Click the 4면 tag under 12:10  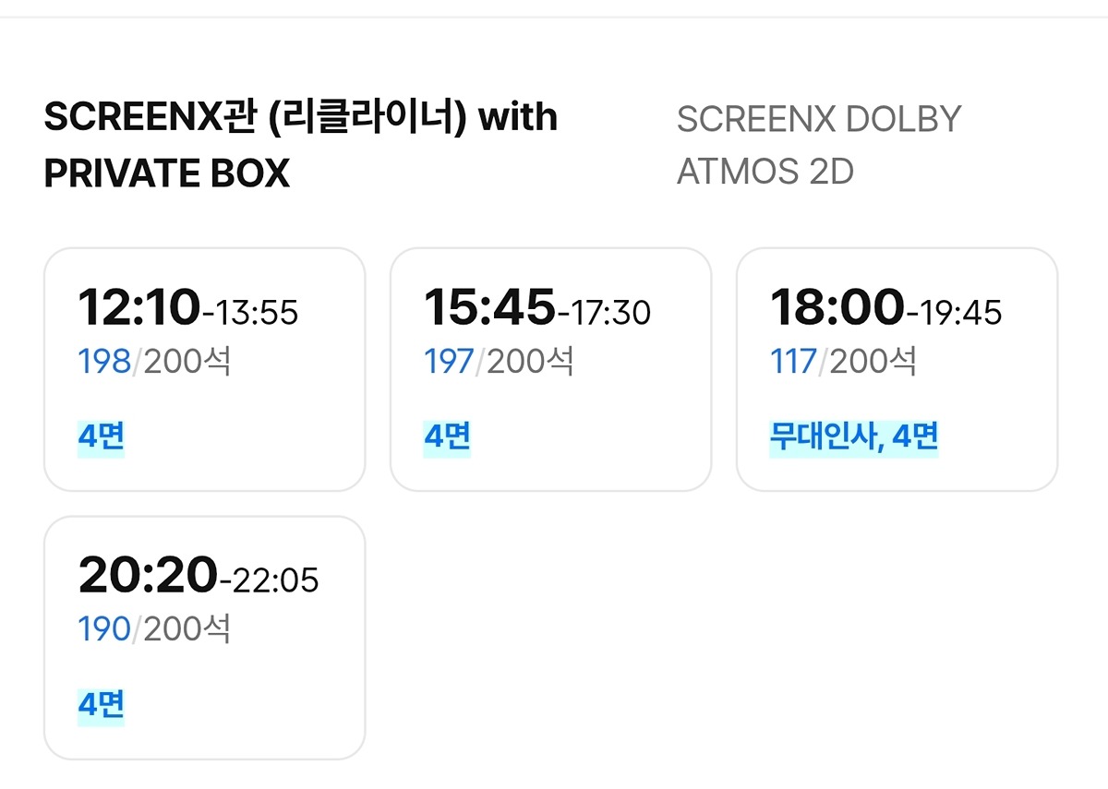tap(101, 436)
